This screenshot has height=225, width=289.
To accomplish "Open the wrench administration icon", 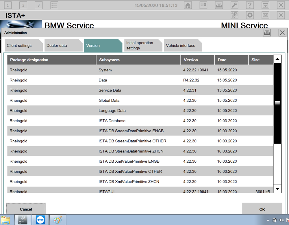I will click(234, 5).
